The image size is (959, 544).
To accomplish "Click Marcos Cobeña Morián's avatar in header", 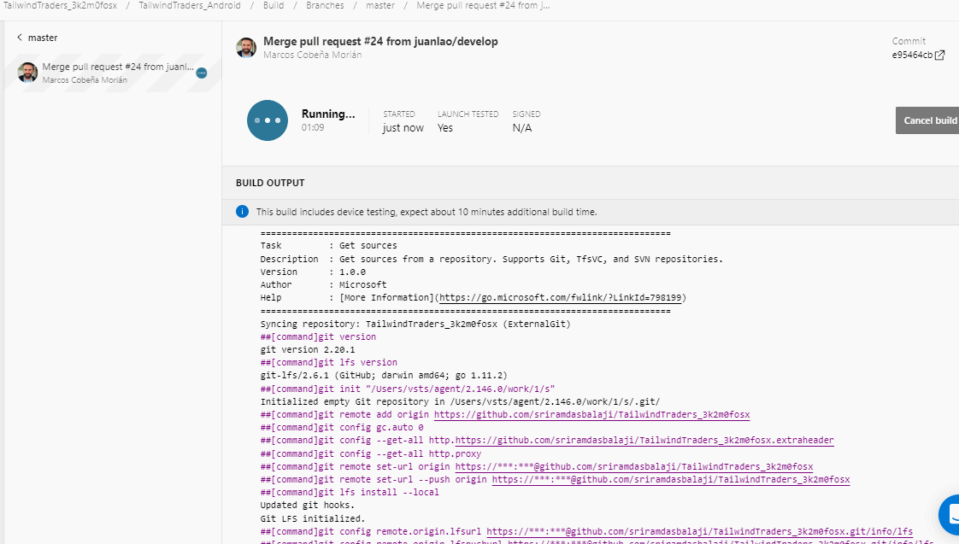I will click(246, 47).
